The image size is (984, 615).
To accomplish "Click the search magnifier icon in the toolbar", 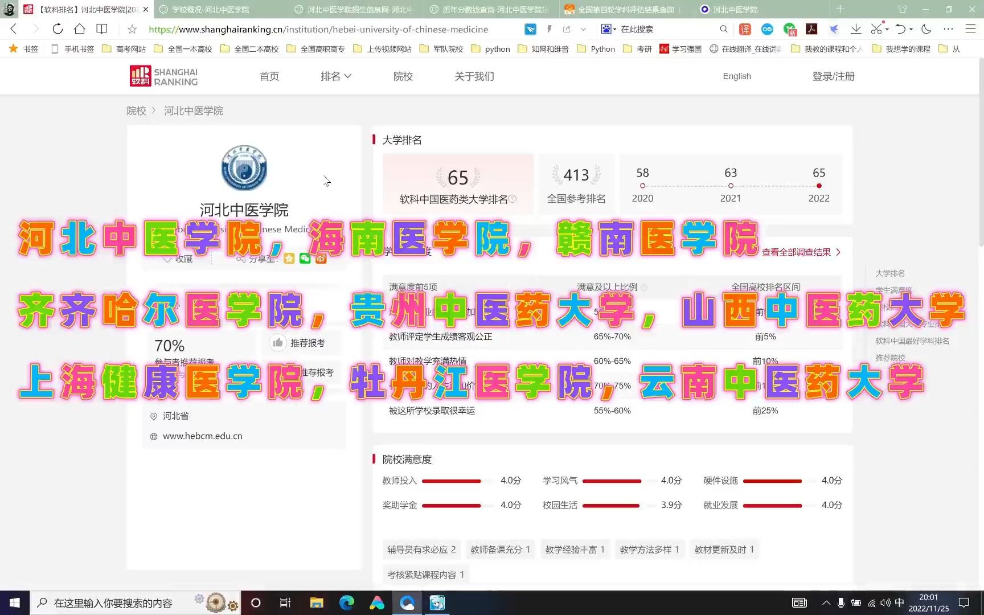I will pos(723,29).
